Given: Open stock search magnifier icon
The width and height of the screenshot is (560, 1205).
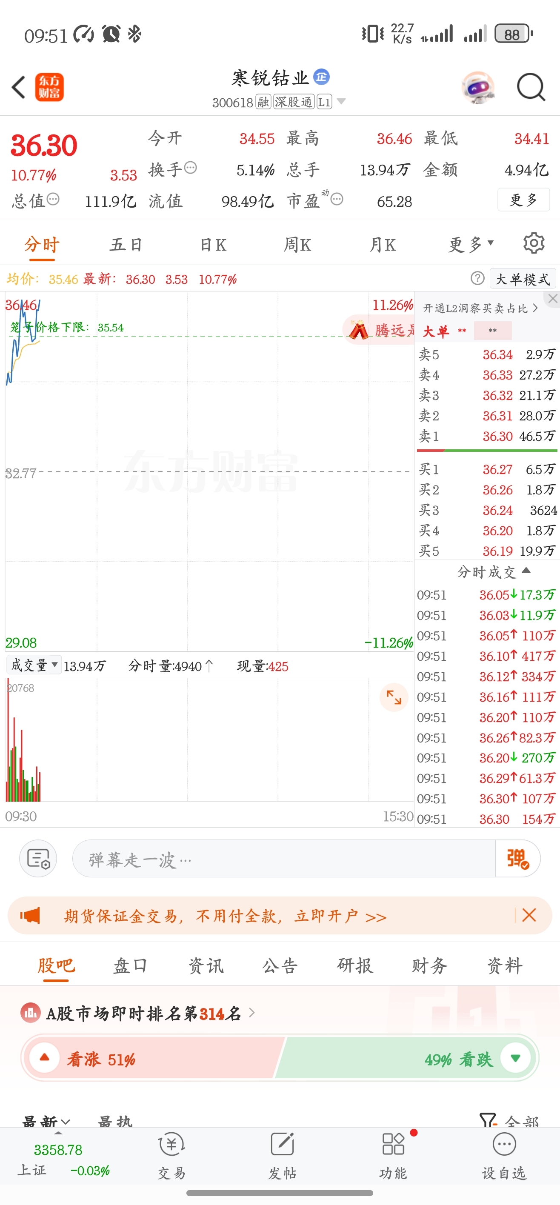Looking at the screenshot, I should pos(531,87).
